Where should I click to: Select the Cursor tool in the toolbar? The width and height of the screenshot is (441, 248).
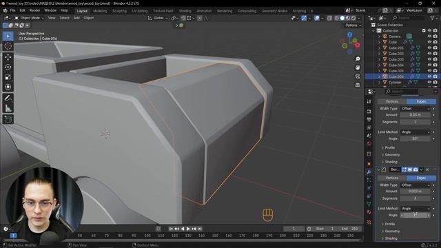point(8,46)
